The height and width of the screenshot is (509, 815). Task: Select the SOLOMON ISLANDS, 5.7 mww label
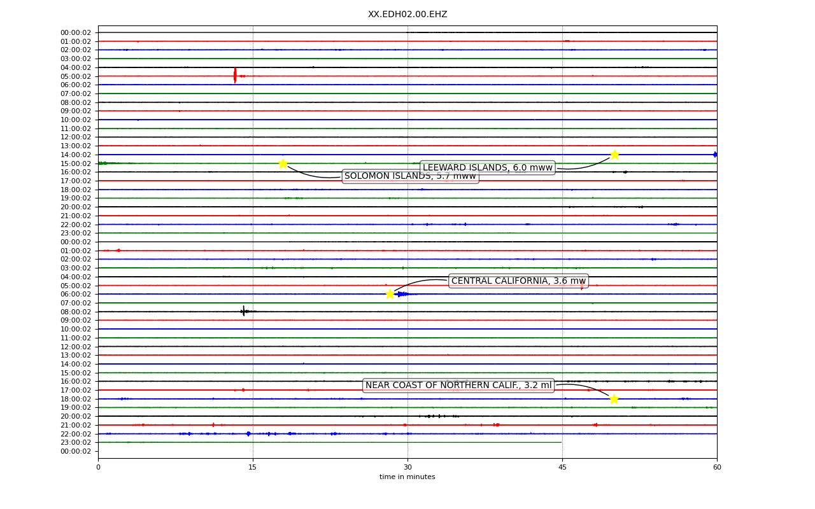(410, 176)
